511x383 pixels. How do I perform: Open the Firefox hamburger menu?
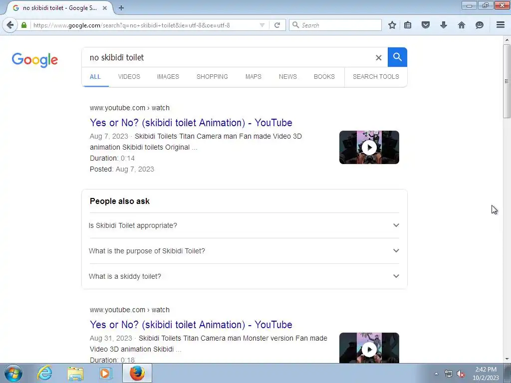pos(501,25)
